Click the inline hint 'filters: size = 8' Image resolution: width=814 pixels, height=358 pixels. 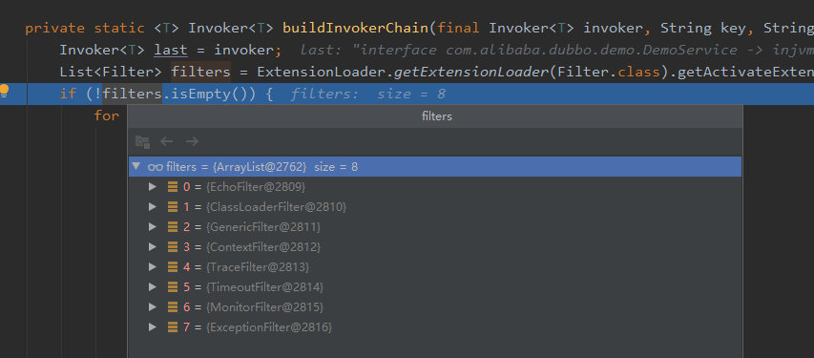click(x=367, y=95)
